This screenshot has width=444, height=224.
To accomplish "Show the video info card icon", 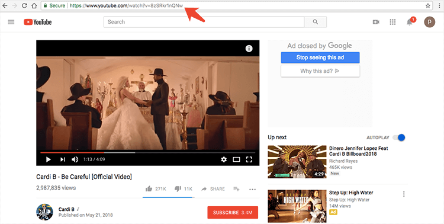I will click(x=249, y=49).
